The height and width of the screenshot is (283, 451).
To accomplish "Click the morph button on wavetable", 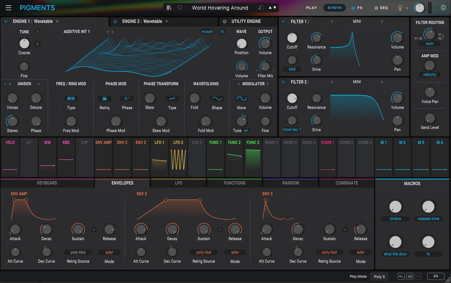I will [x=207, y=32].
